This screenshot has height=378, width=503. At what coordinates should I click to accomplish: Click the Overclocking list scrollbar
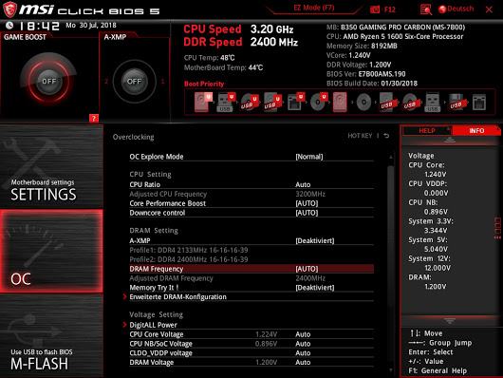coord(390,263)
